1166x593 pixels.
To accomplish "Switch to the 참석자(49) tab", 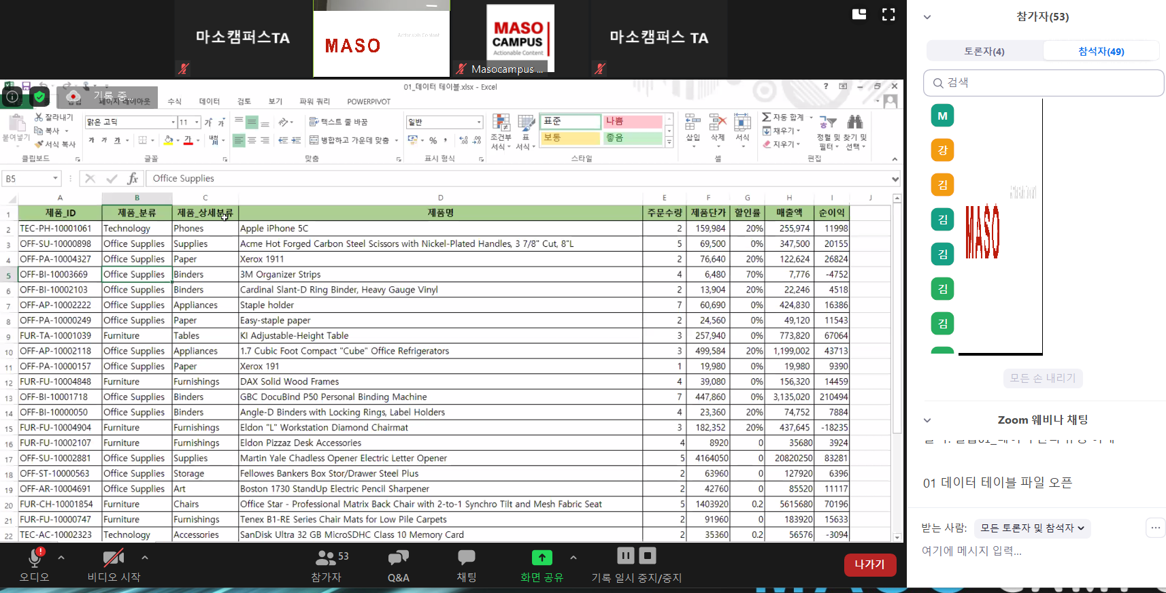I will pos(1101,51).
